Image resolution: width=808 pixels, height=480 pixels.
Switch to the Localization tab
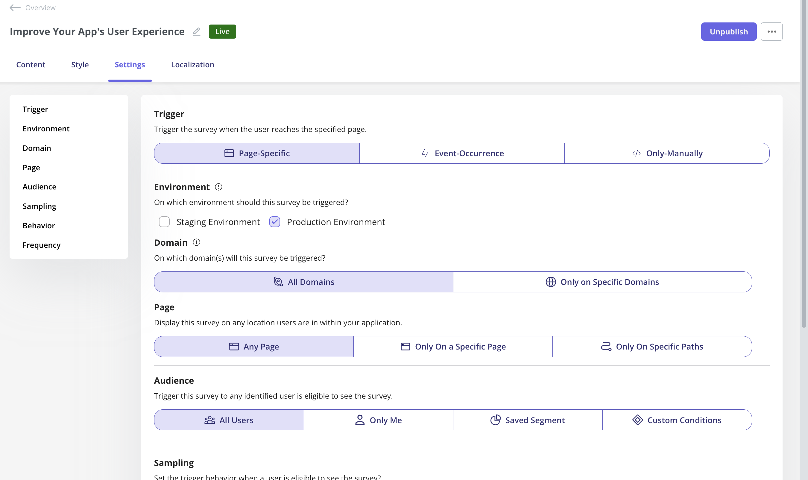[192, 65]
